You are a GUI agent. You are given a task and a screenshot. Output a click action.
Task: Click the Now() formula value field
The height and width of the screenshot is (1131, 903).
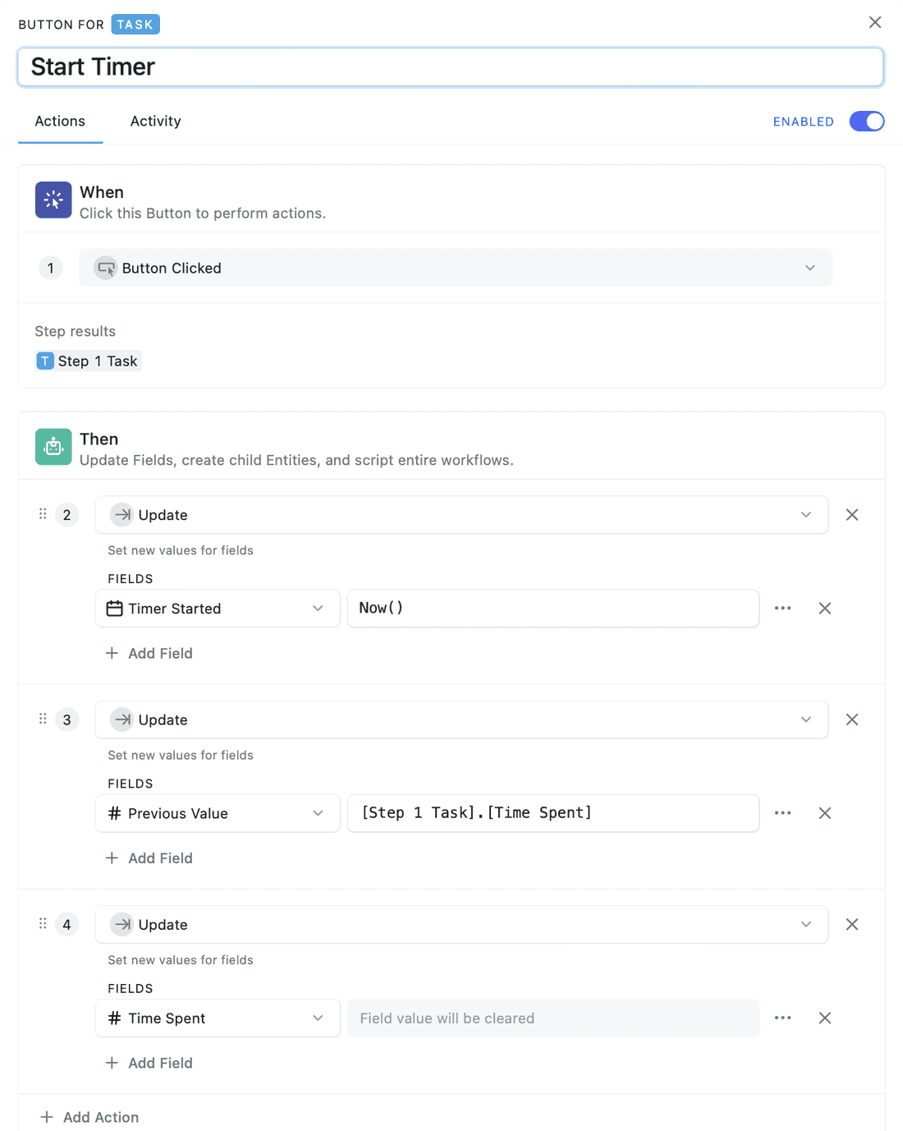tap(552, 609)
